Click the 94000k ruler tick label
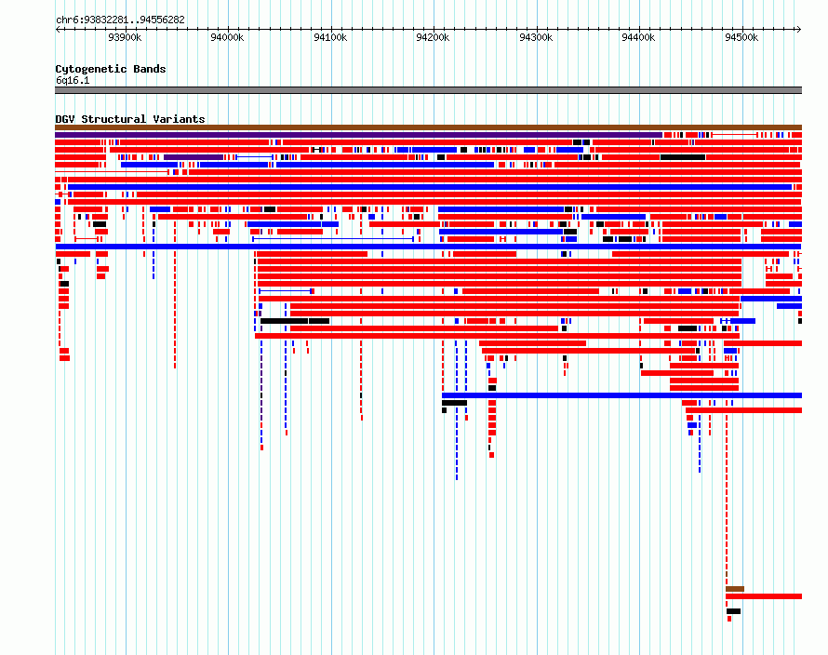This screenshot has width=828, height=655. coord(227,37)
